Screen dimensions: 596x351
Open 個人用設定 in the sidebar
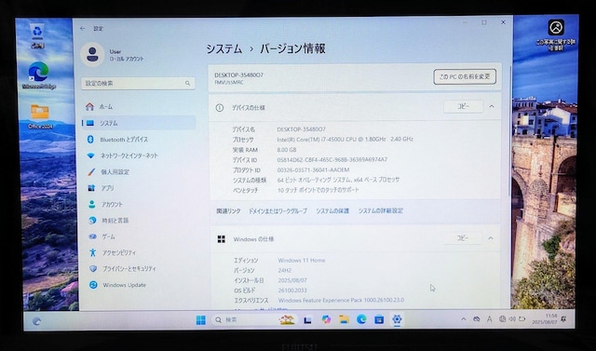click(x=139, y=171)
